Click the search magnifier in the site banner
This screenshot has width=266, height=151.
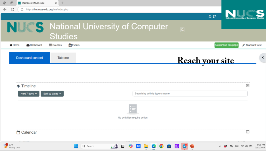tap(182, 30)
